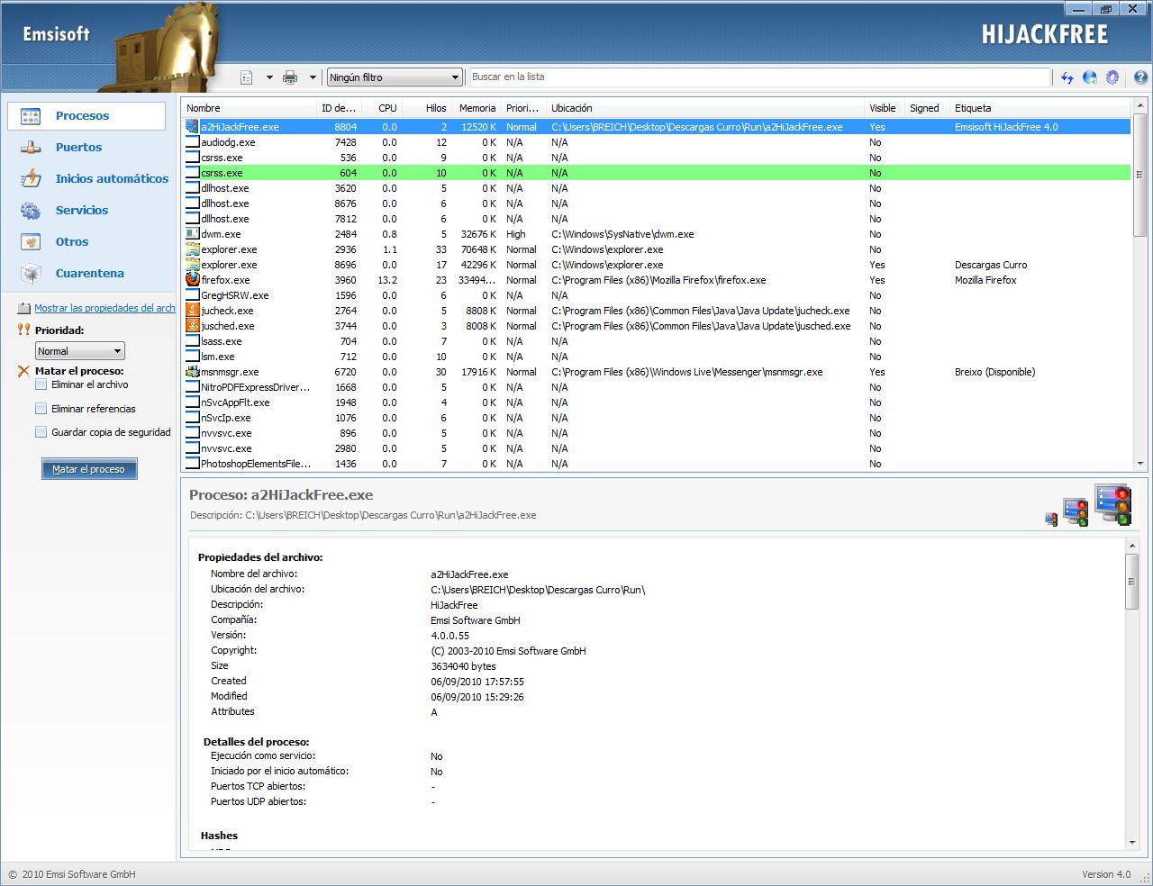Select the lsm.exe process row
The width and height of the screenshot is (1153, 886).
tap(657, 357)
